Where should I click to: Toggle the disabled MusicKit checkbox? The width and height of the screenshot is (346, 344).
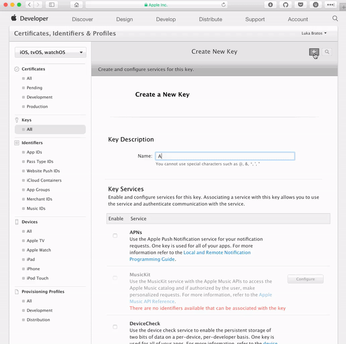[115, 278]
